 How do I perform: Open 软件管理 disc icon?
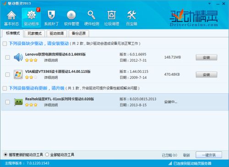[71, 15]
